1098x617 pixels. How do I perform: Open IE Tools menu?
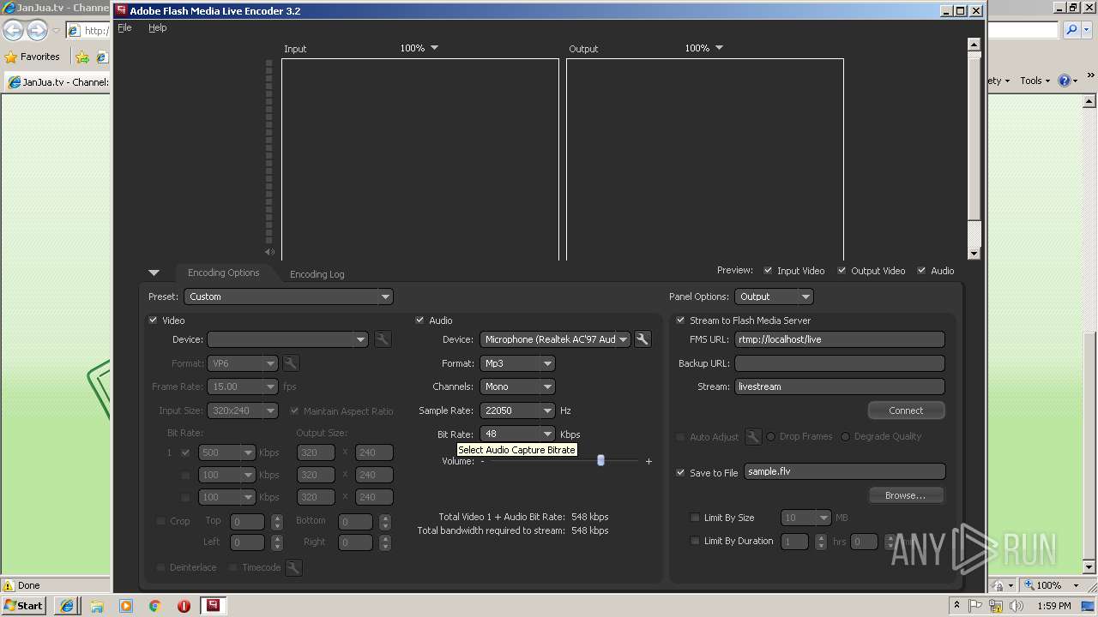click(1035, 81)
